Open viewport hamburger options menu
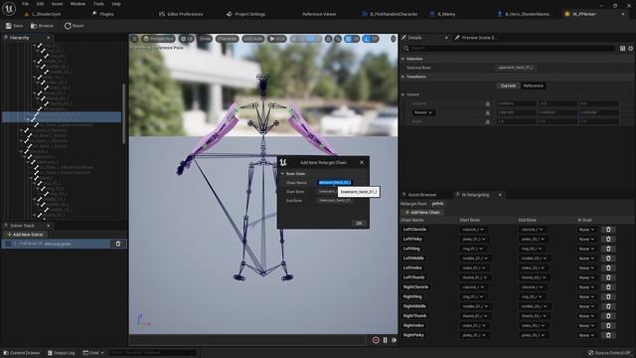The width and height of the screenshot is (636, 358). click(x=135, y=39)
